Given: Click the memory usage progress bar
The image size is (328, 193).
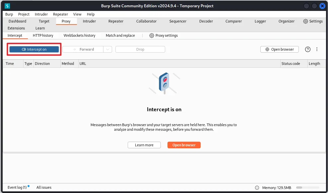Looking at the screenshot, I should (307, 188).
